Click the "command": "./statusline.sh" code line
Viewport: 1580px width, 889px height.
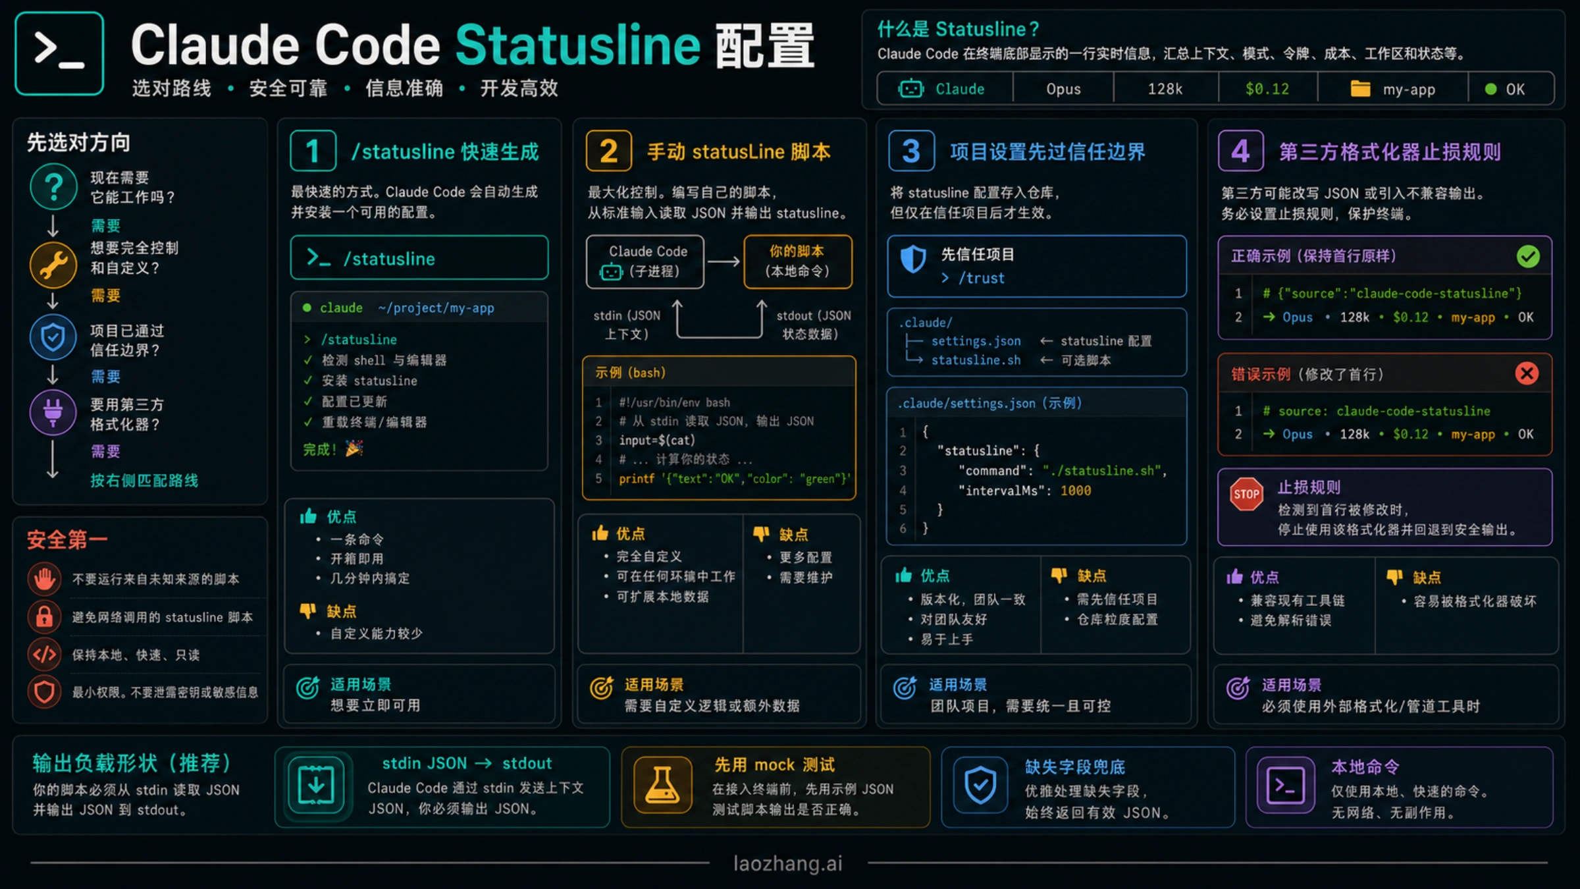(1063, 471)
